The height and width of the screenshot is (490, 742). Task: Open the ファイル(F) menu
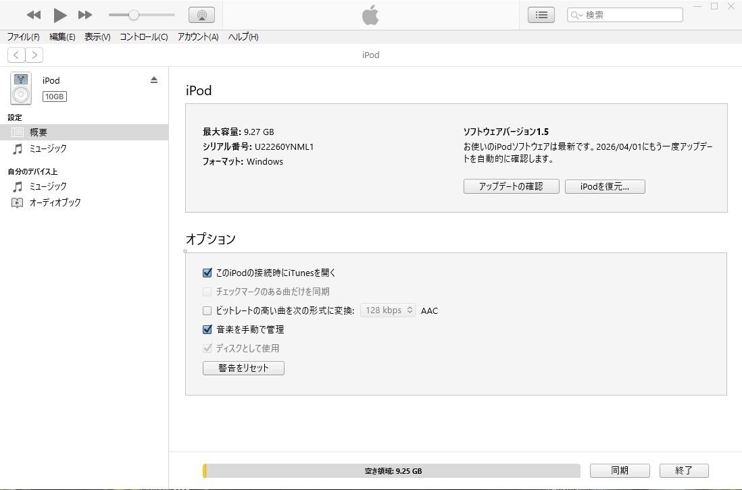23,37
